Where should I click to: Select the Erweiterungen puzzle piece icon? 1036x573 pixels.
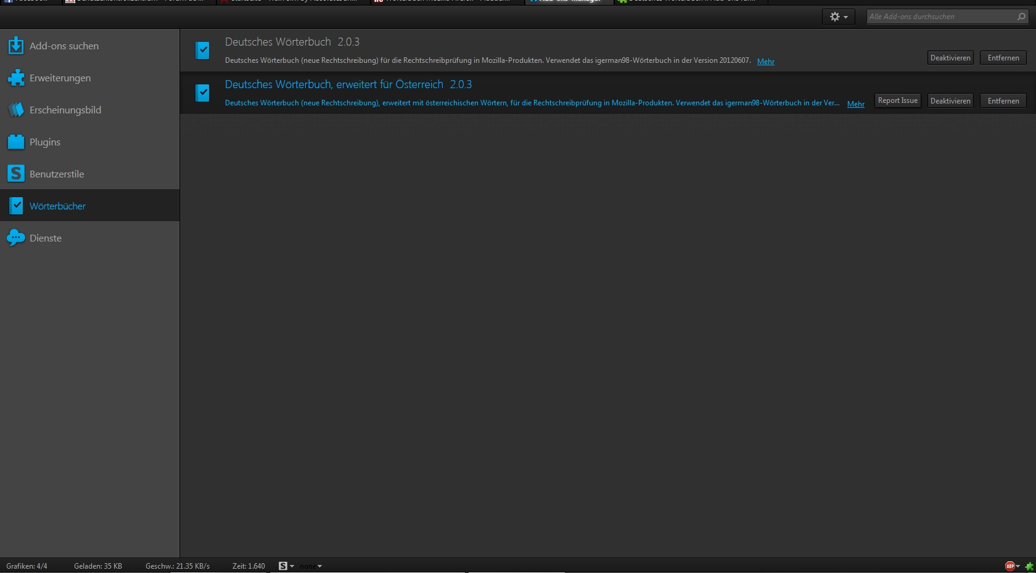point(16,78)
